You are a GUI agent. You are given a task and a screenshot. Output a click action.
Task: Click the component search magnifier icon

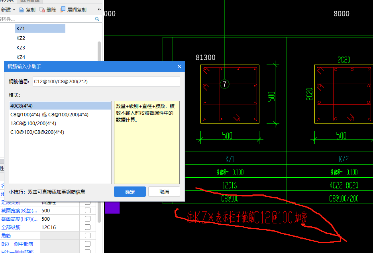97,19
